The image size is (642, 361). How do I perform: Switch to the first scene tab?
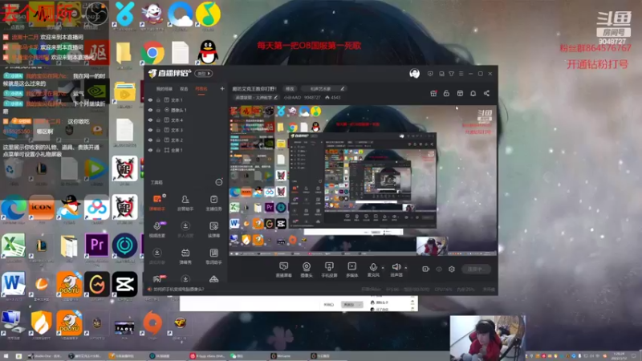(x=165, y=89)
